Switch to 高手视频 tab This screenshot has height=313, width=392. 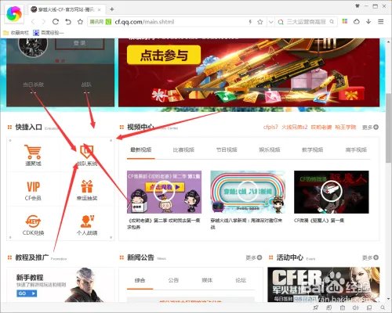coord(356,149)
